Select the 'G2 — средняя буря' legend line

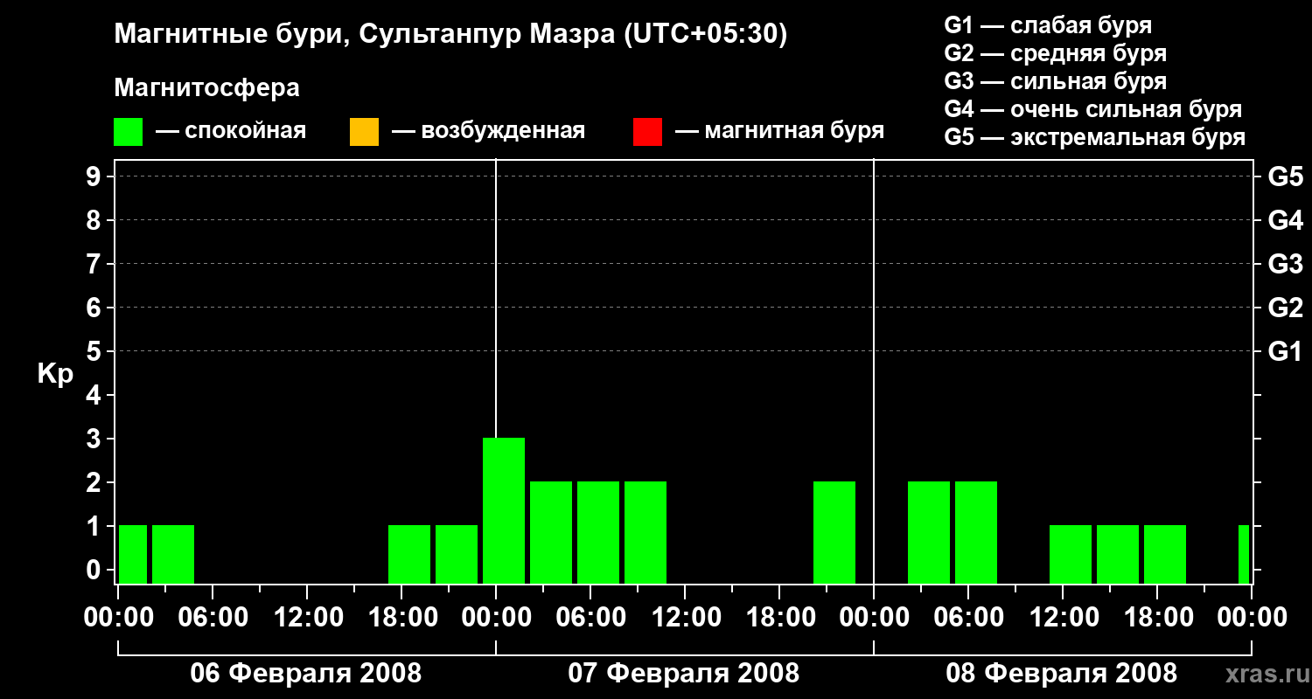point(1055,53)
